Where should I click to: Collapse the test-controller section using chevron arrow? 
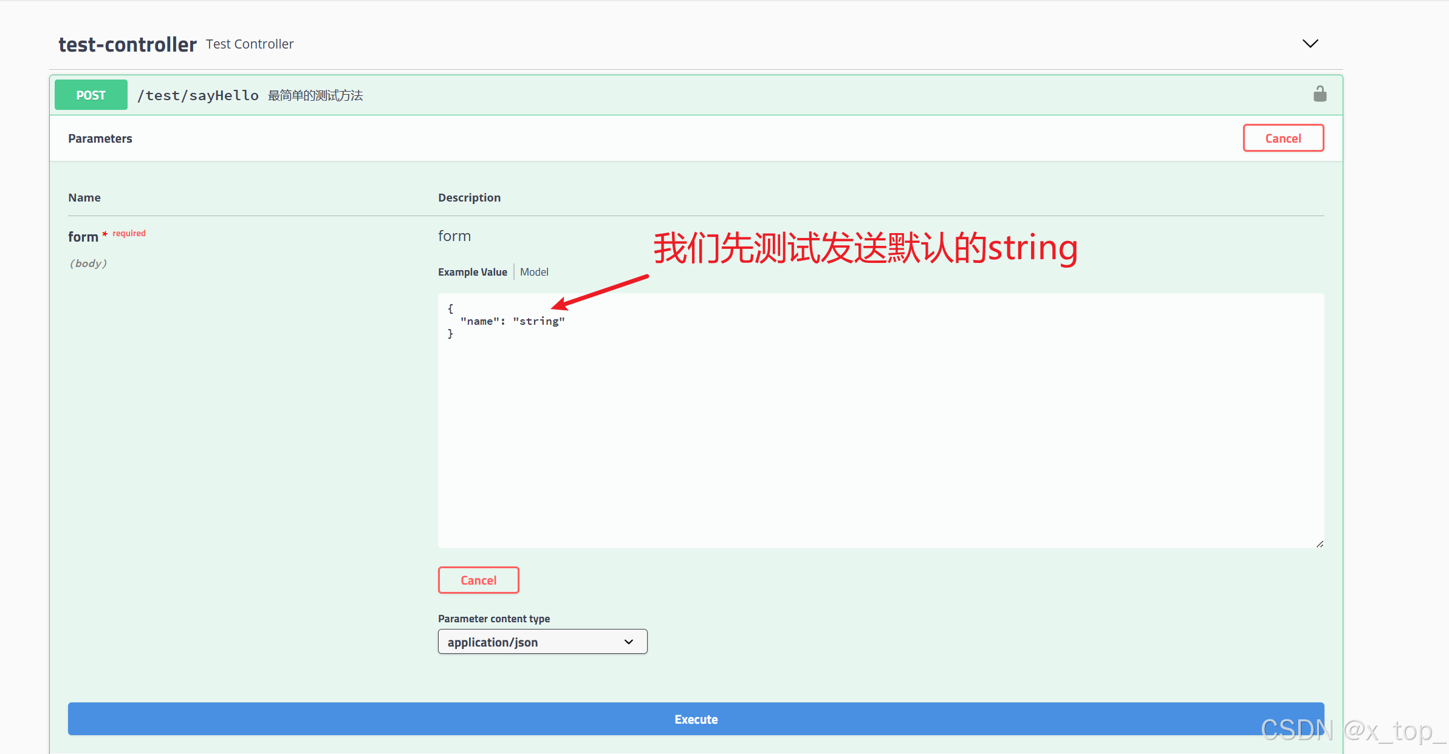pyautogui.click(x=1310, y=44)
